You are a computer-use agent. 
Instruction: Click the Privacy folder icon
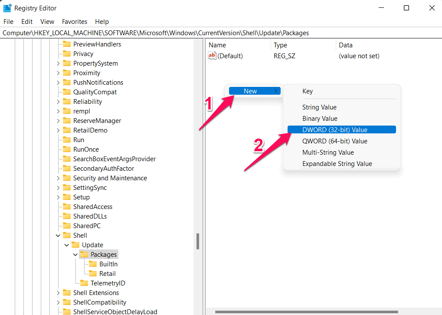pyautogui.click(x=67, y=54)
